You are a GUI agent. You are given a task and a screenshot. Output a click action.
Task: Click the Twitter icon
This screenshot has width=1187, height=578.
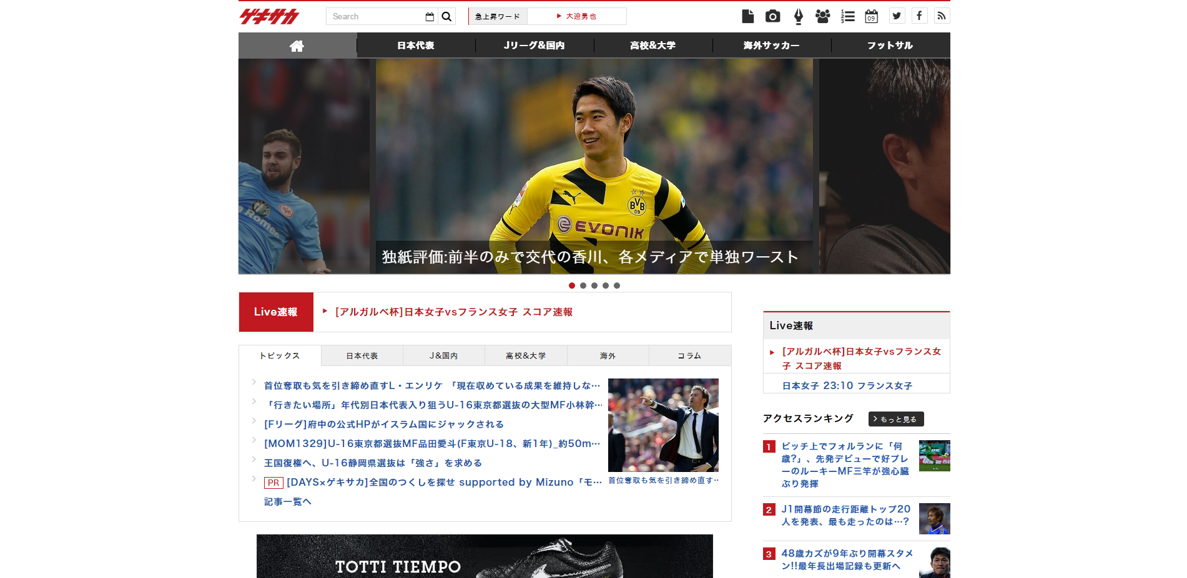point(897,16)
